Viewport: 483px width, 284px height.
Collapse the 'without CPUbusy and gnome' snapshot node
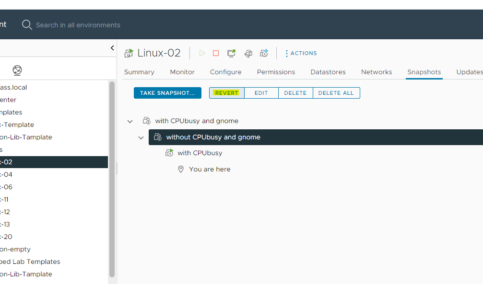(141, 138)
